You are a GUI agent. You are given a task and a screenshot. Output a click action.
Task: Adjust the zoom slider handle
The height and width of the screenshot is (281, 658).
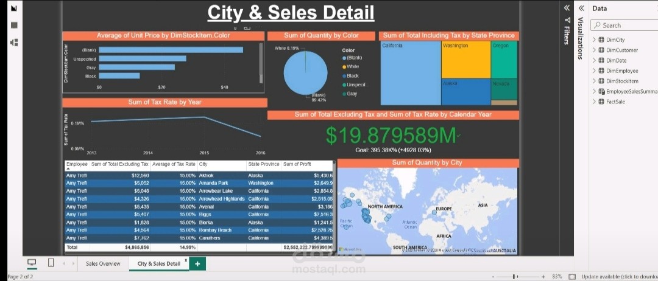tap(514, 277)
